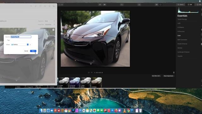This screenshot has height=114, width=202.
Task: Click the before/after compare icon in toolbar
Action: (x=104, y=4)
